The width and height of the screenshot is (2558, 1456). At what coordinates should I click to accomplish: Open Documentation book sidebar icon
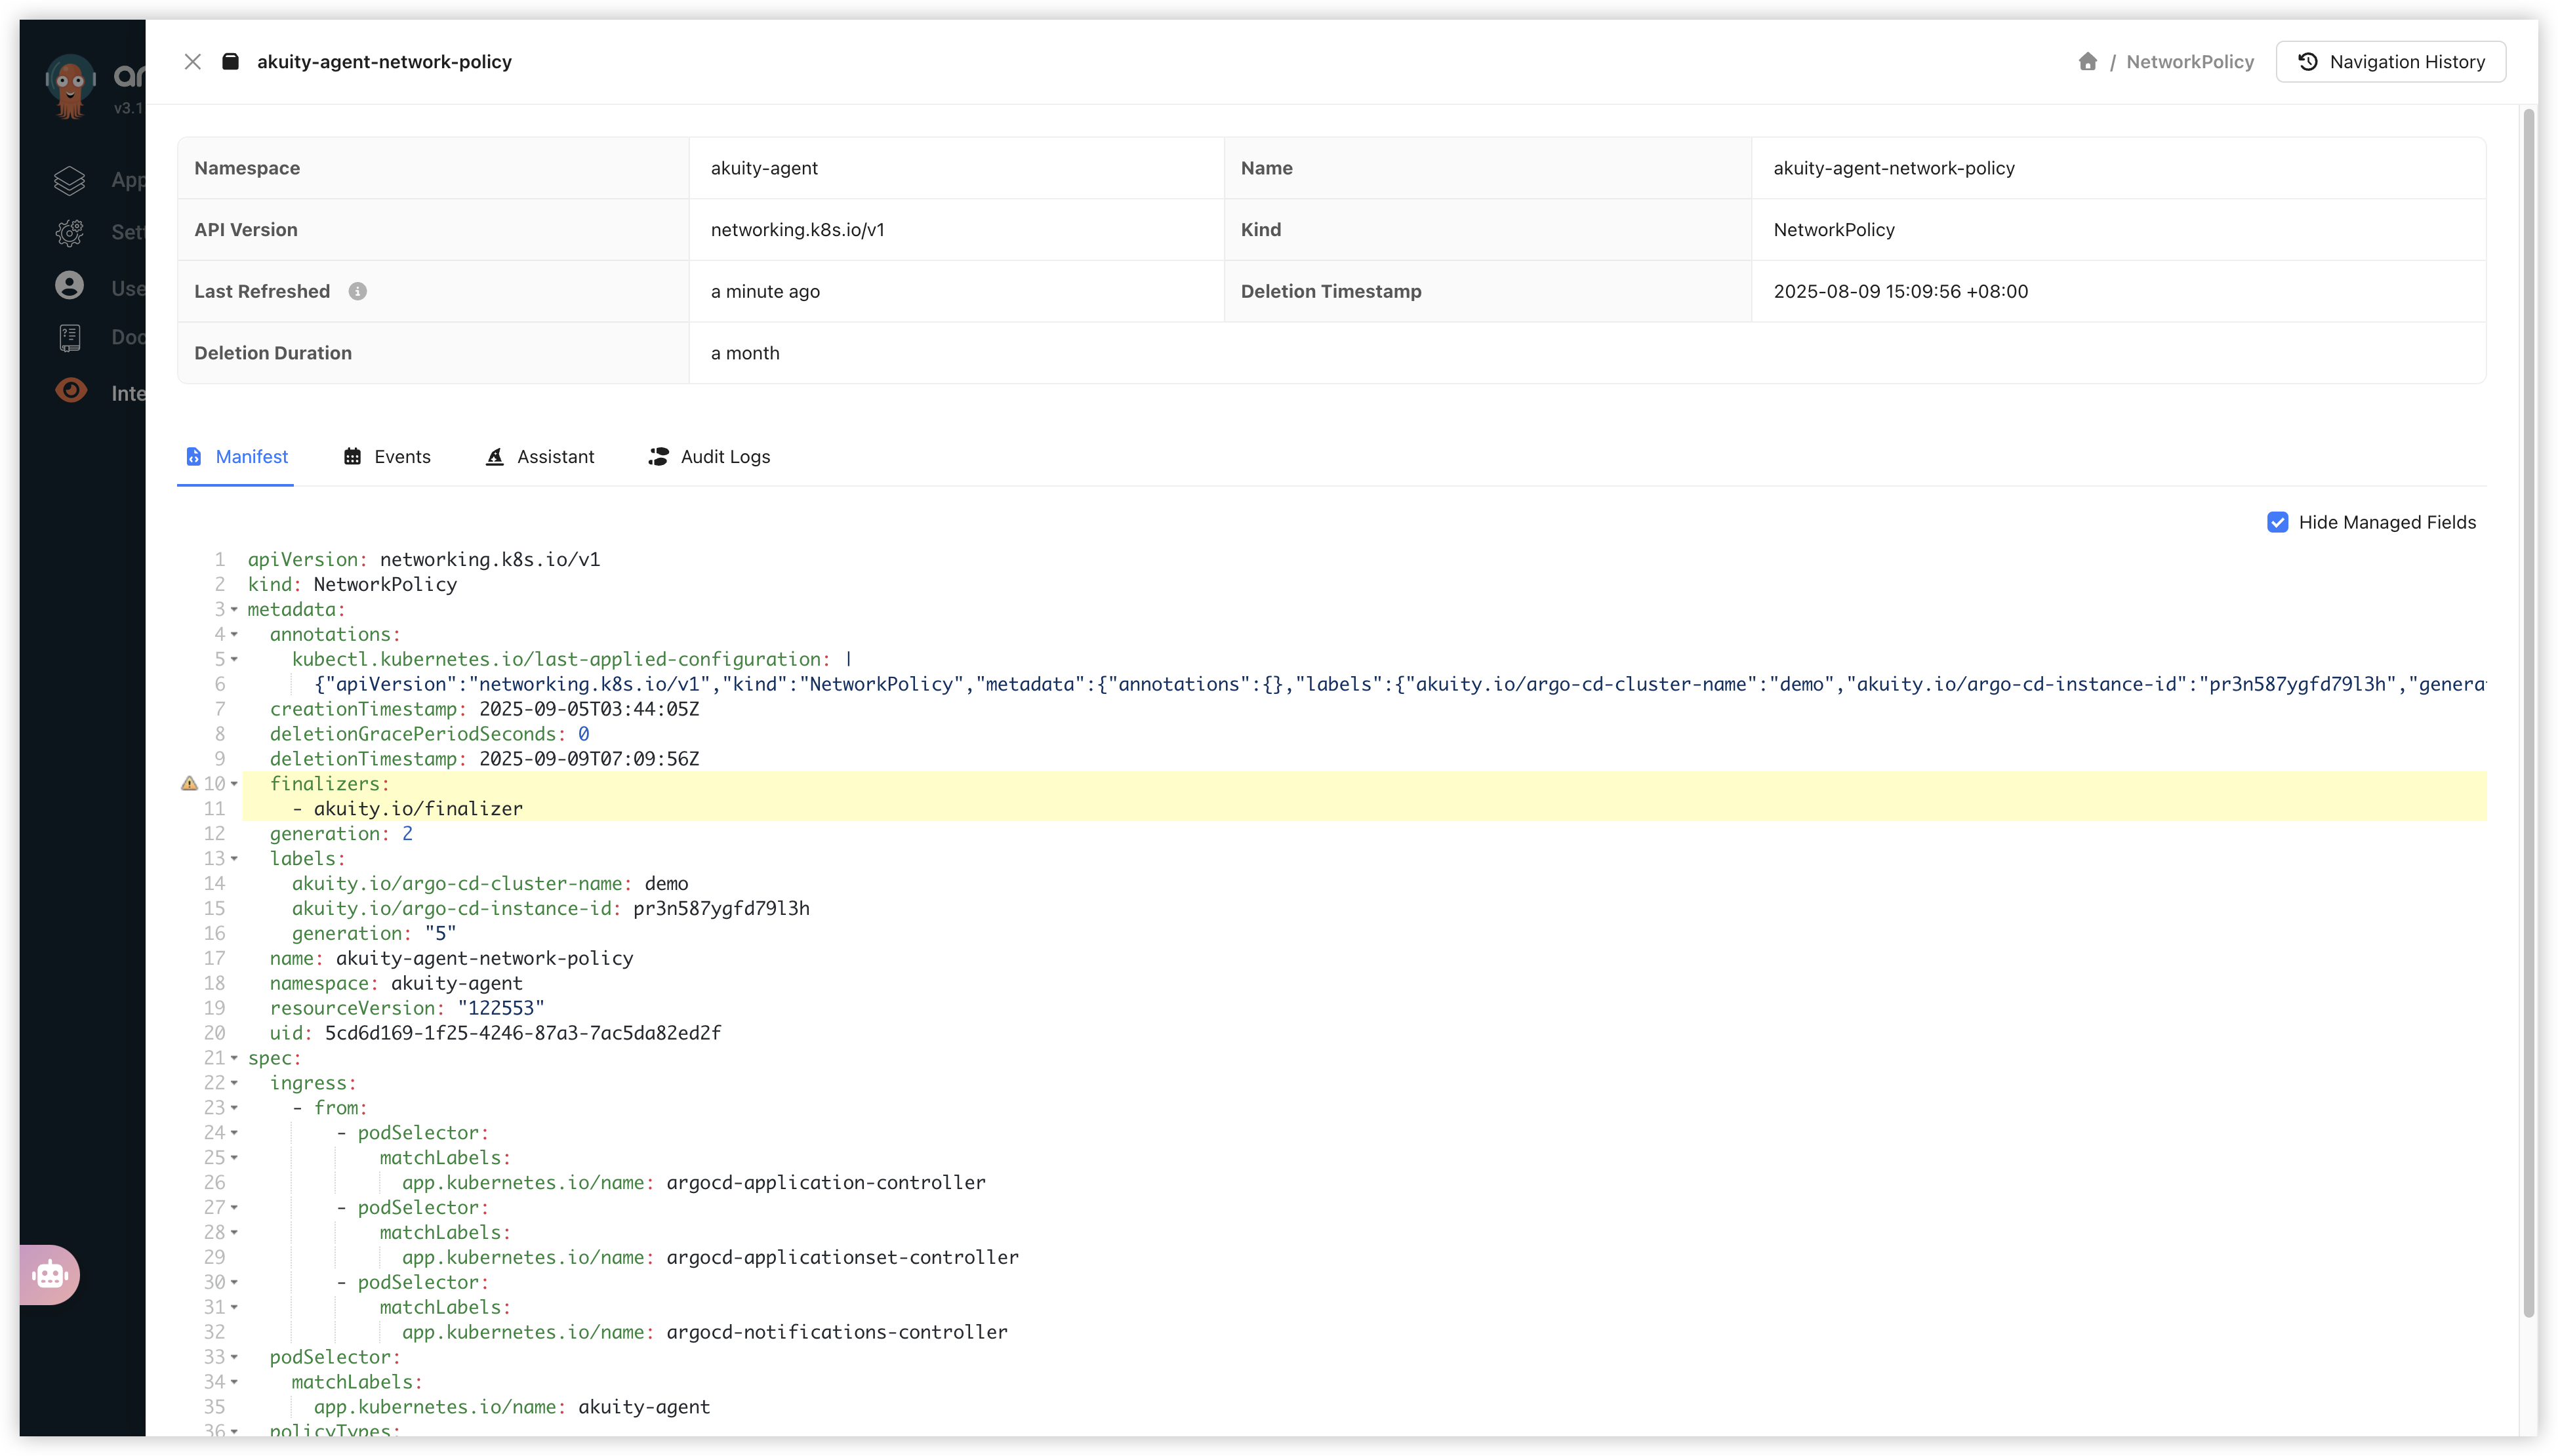coord(69,338)
